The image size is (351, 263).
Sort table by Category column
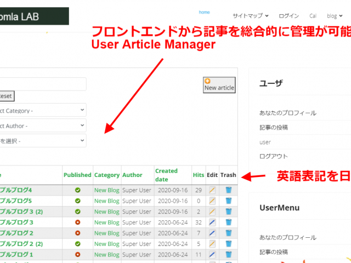[x=107, y=175]
